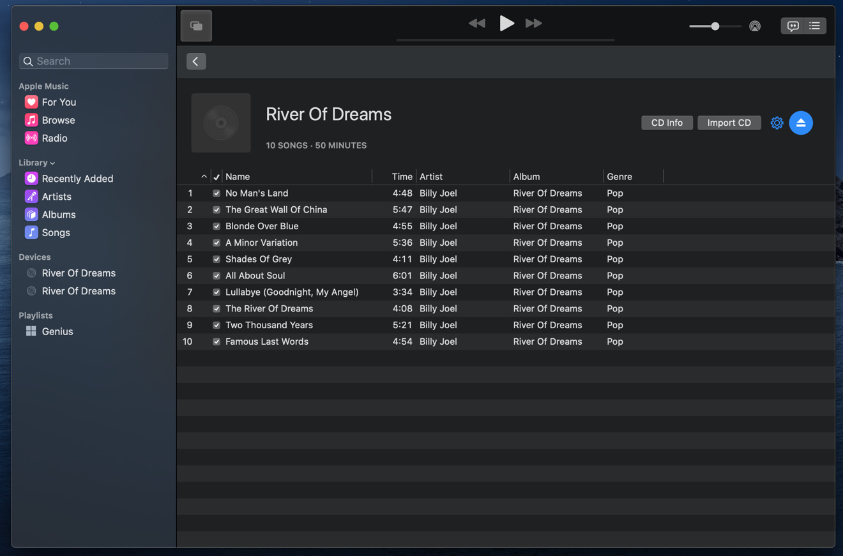
Task: Open CD import settings gear
Action: pyautogui.click(x=777, y=123)
